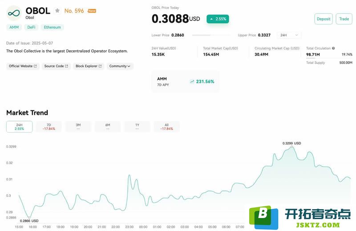Screen dimensions: 356x231
Task: Select the AMM tag
Action: [14, 27]
